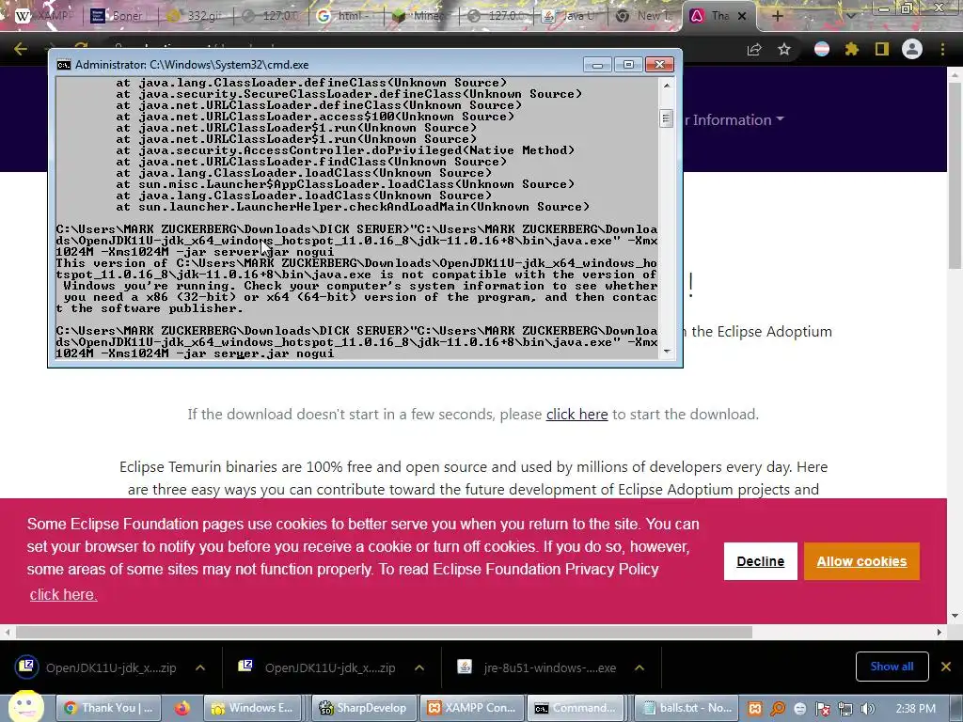
Task: Click the page vertical scrollbar thumb
Action: [955, 174]
